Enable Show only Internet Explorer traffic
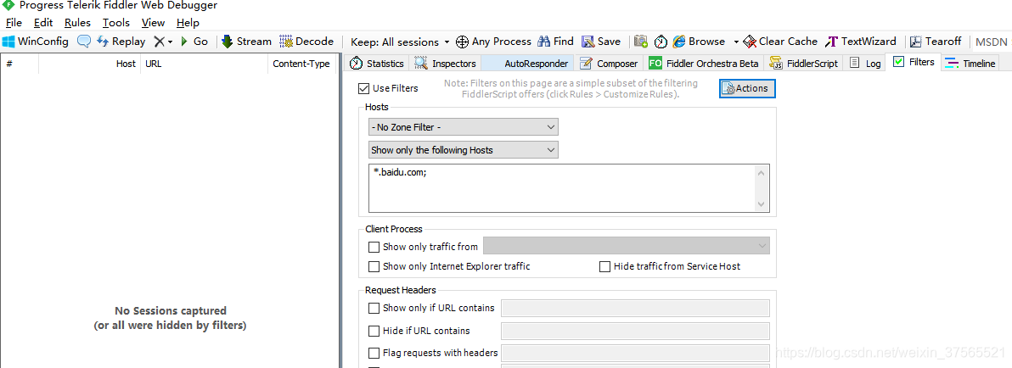Viewport: 1012px width, 368px height. [x=374, y=266]
